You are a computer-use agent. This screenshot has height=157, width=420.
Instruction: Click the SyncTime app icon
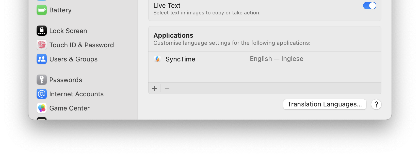coord(157,59)
